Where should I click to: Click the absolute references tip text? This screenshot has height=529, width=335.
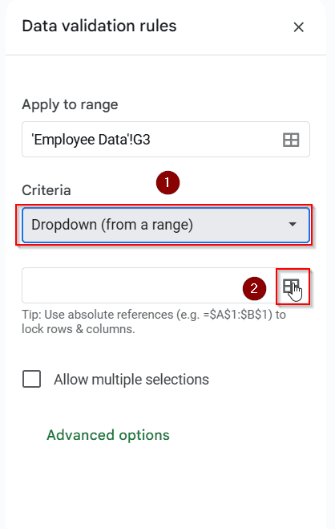pyautogui.click(x=154, y=322)
